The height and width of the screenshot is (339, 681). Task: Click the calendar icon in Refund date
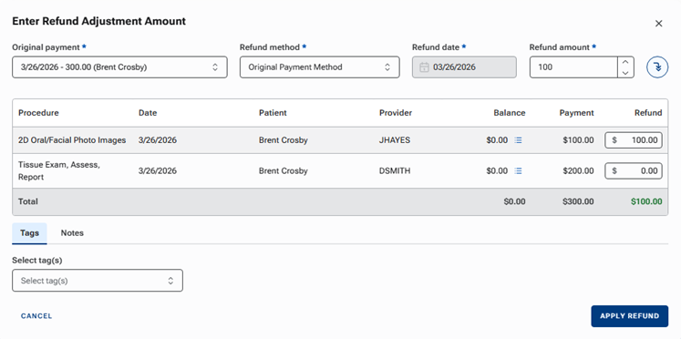(x=424, y=67)
